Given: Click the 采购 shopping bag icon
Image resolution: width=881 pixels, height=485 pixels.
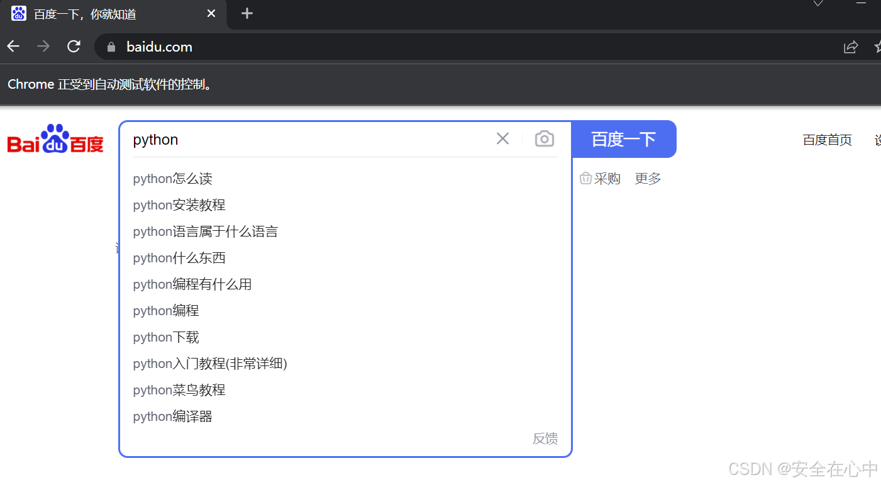Looking at the screenshot, I should (585, 179).
